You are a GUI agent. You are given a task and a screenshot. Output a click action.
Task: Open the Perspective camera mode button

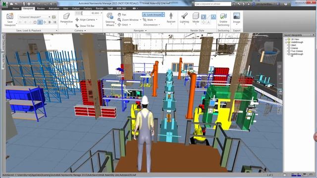[x=66, y=18]
